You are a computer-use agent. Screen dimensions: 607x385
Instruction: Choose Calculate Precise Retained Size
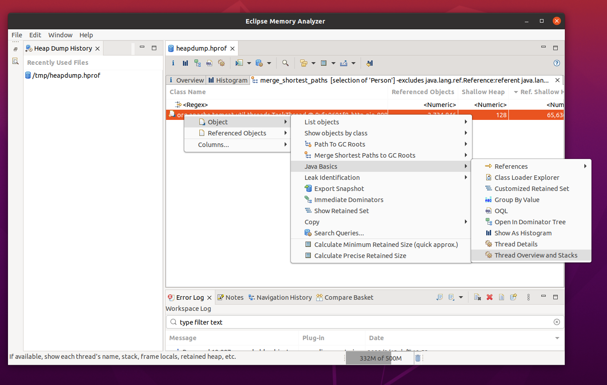tap(381, 255)
